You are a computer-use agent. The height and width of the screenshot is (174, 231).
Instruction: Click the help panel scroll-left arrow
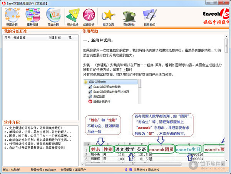pos(83,164)
